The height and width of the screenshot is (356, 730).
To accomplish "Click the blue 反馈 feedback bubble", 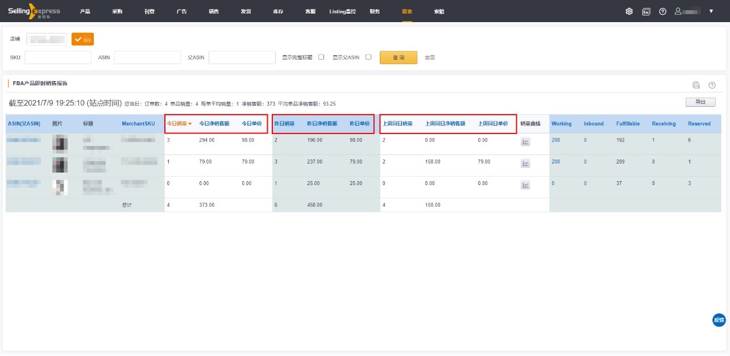I will tap(719, 320).
